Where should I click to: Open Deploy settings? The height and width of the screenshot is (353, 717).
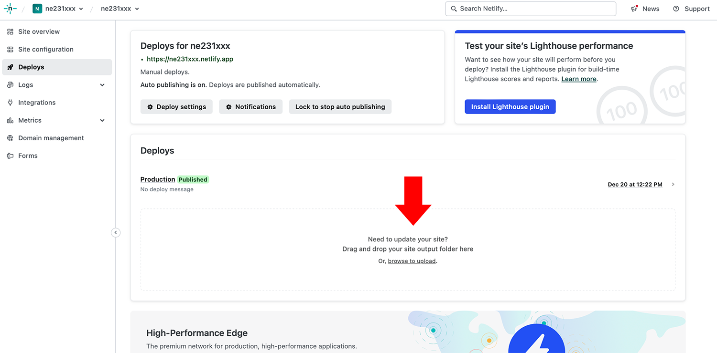pyautogui.click(x=176, y=107)
